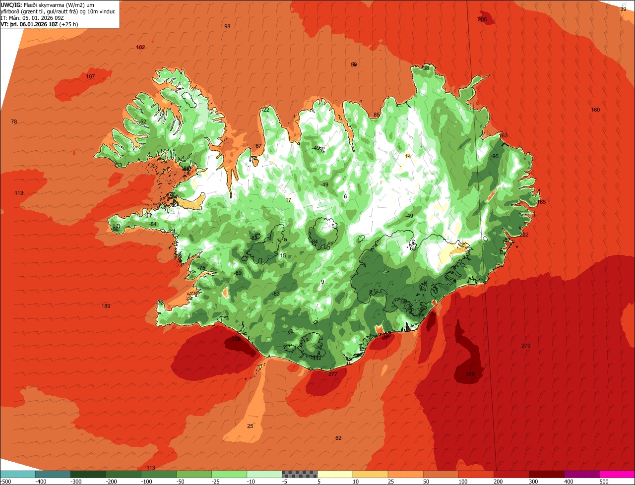Click the map value 279 in the southeast sea
The width and height of the screenshot is (635, 485).
[526, 346]
